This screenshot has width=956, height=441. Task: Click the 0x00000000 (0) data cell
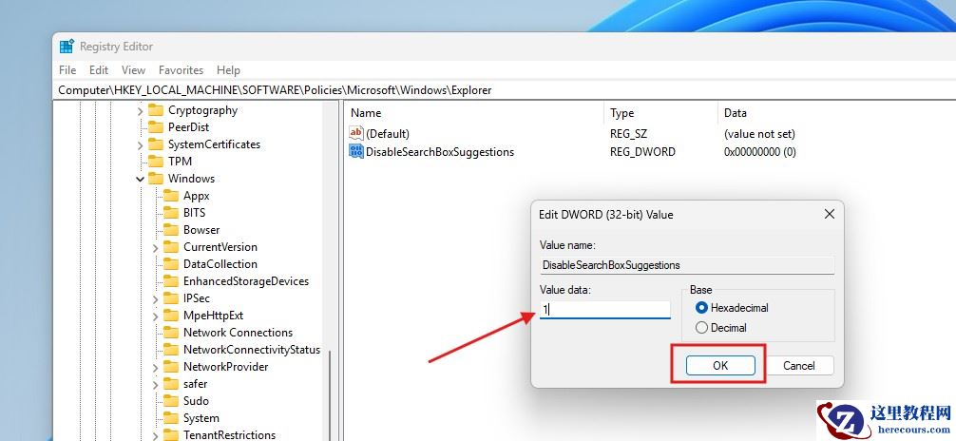coord(759,152)
